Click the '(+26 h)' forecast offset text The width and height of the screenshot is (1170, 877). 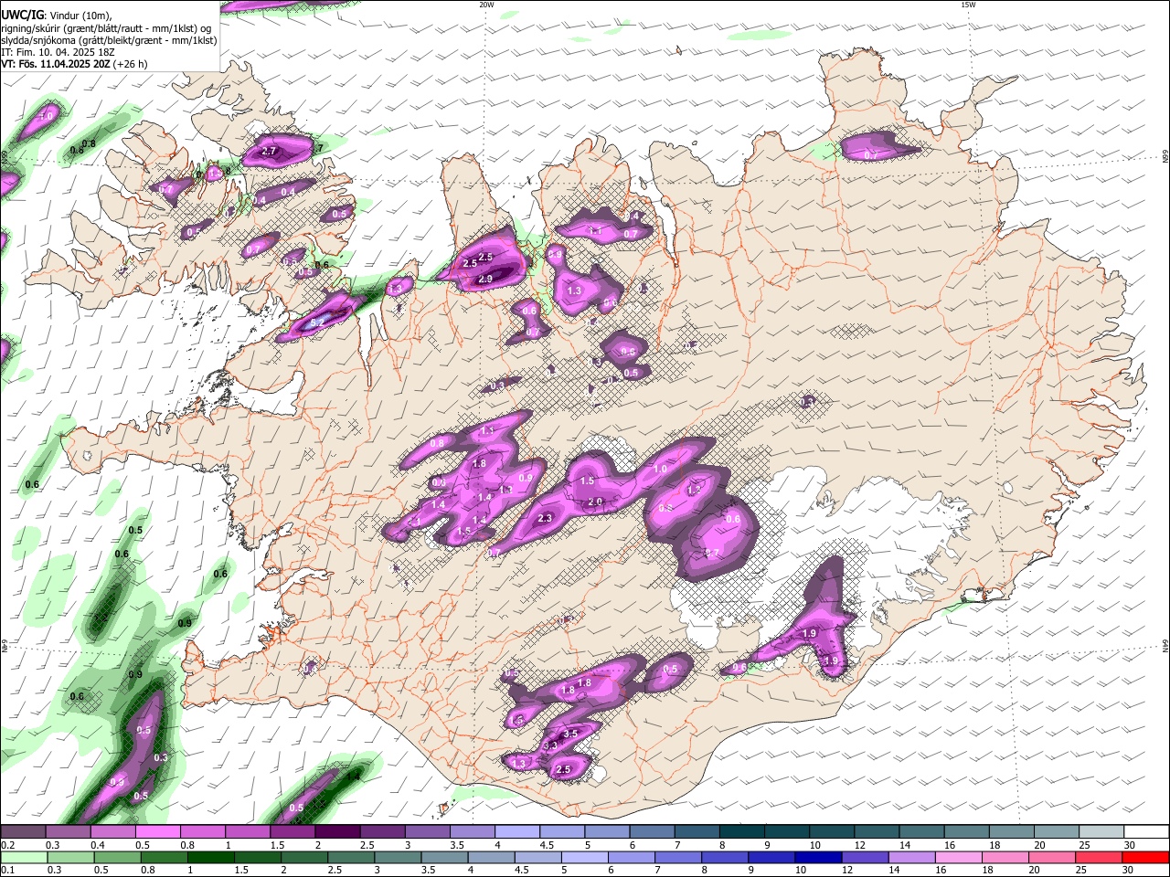[132, 64]
